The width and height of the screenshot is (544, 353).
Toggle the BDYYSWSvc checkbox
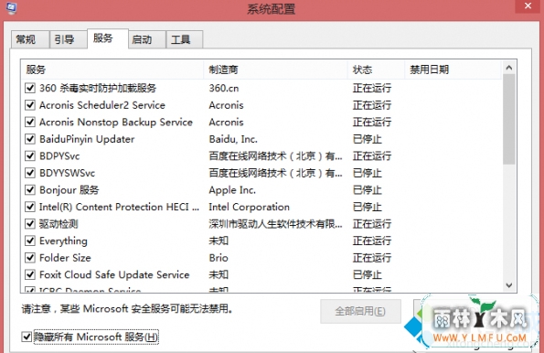point(30,173)
